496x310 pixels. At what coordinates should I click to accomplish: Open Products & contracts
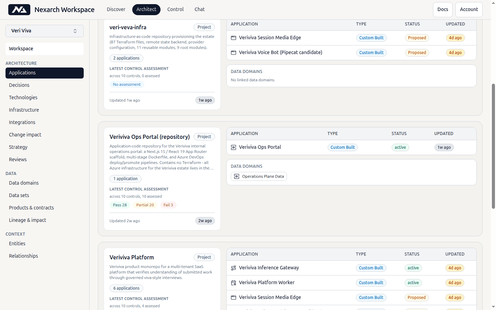(x=44, y=208)
